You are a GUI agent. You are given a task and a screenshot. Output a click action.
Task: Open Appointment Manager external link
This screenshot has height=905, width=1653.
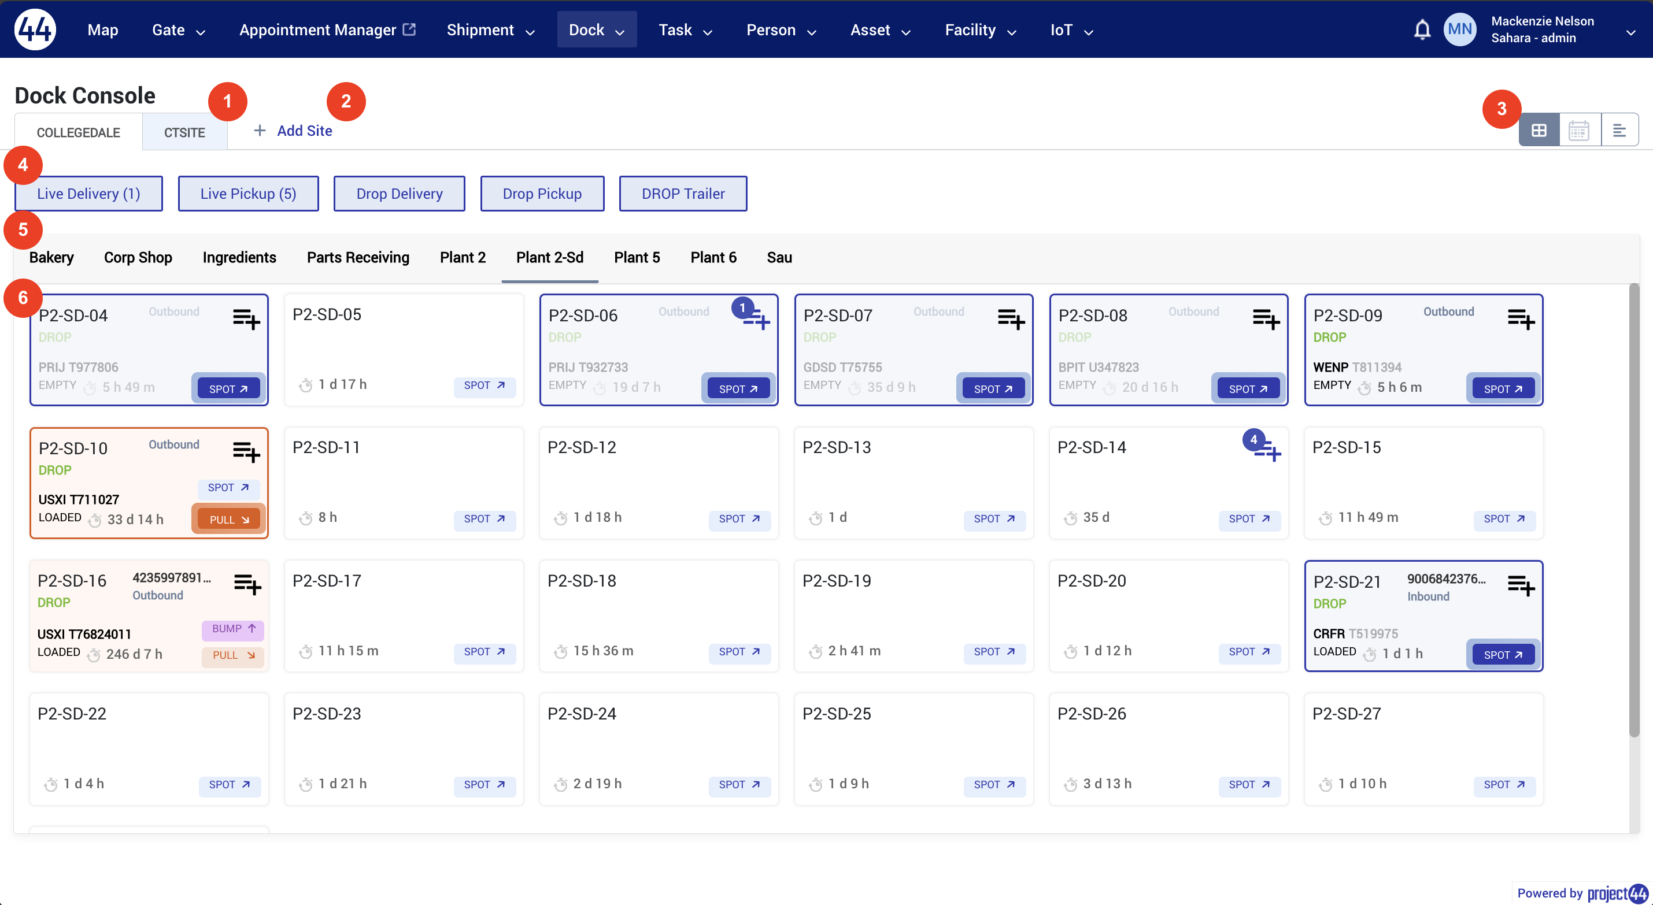tap(327, 29)
